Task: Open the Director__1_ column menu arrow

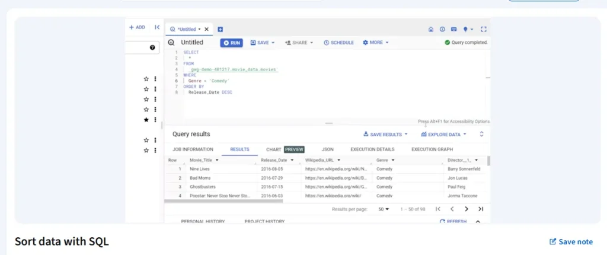Action: tap(476, 160)
